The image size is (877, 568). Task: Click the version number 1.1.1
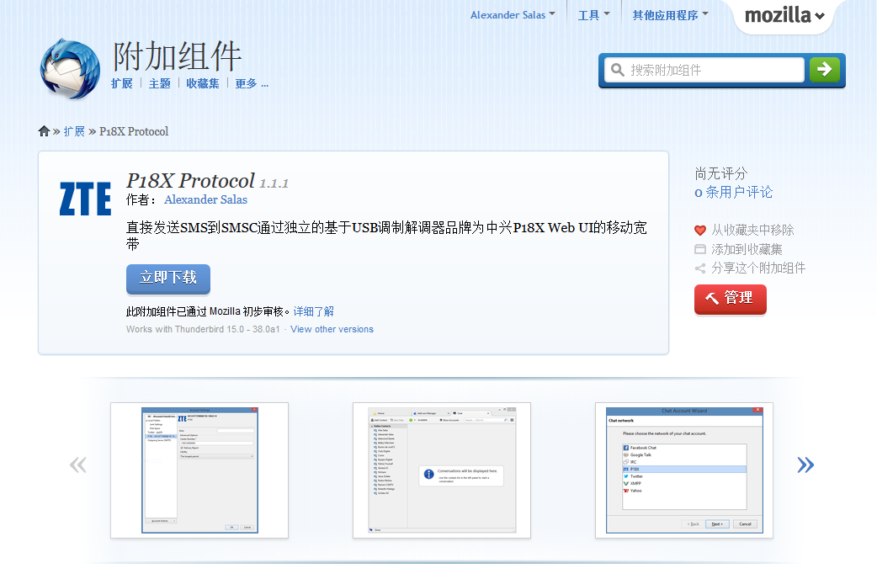(274, 183)
